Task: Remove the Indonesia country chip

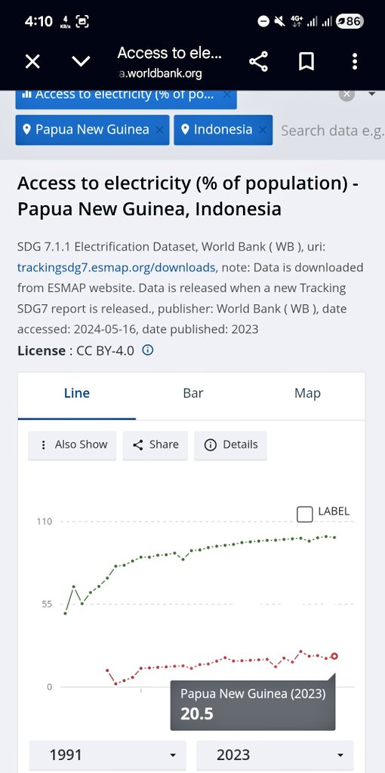Action: point(262,130)
